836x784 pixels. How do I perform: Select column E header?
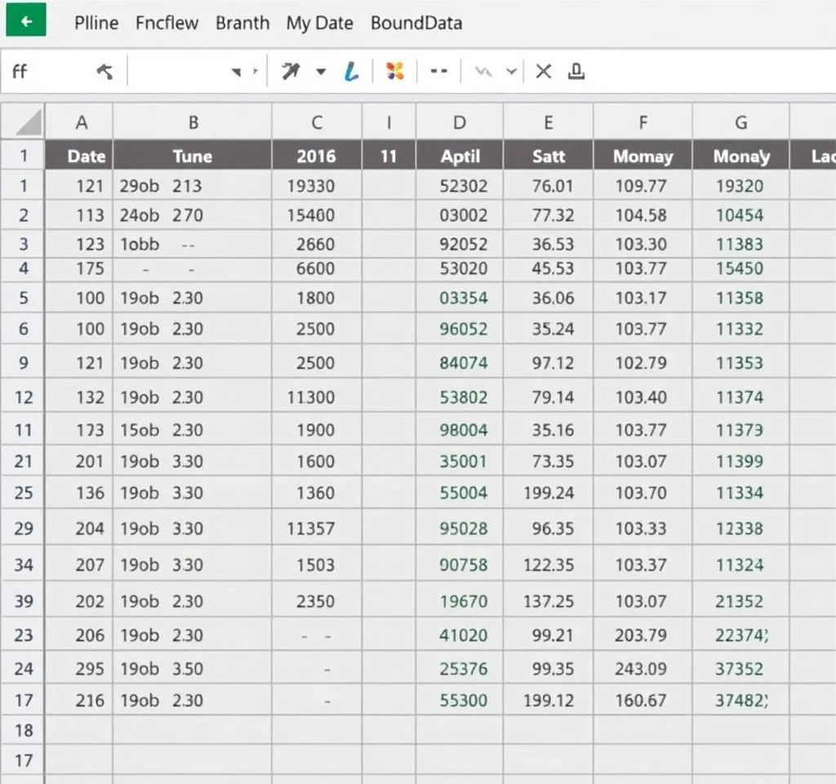coord(548,122)
